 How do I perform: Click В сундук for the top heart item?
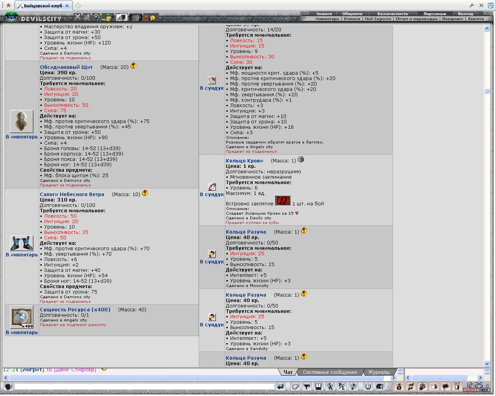pos(212,88)
